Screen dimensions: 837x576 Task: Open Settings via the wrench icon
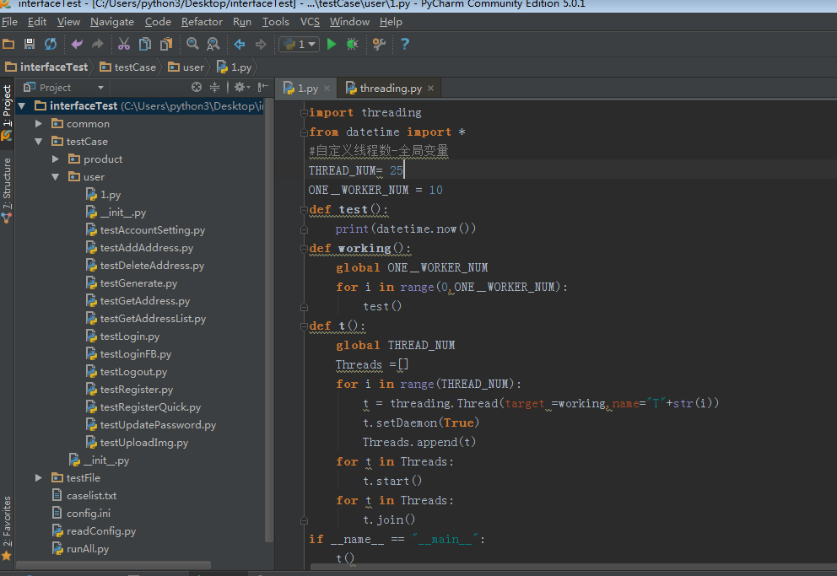(379, 44)
